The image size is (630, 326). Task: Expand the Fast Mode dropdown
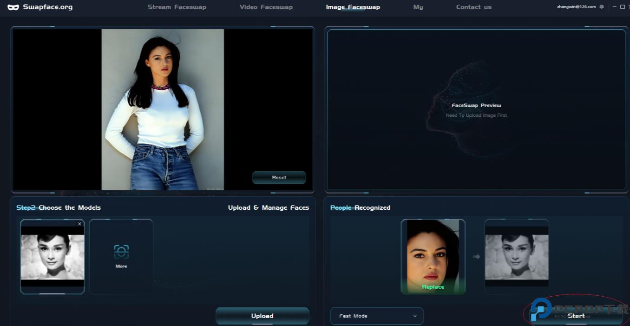point(376,316)
